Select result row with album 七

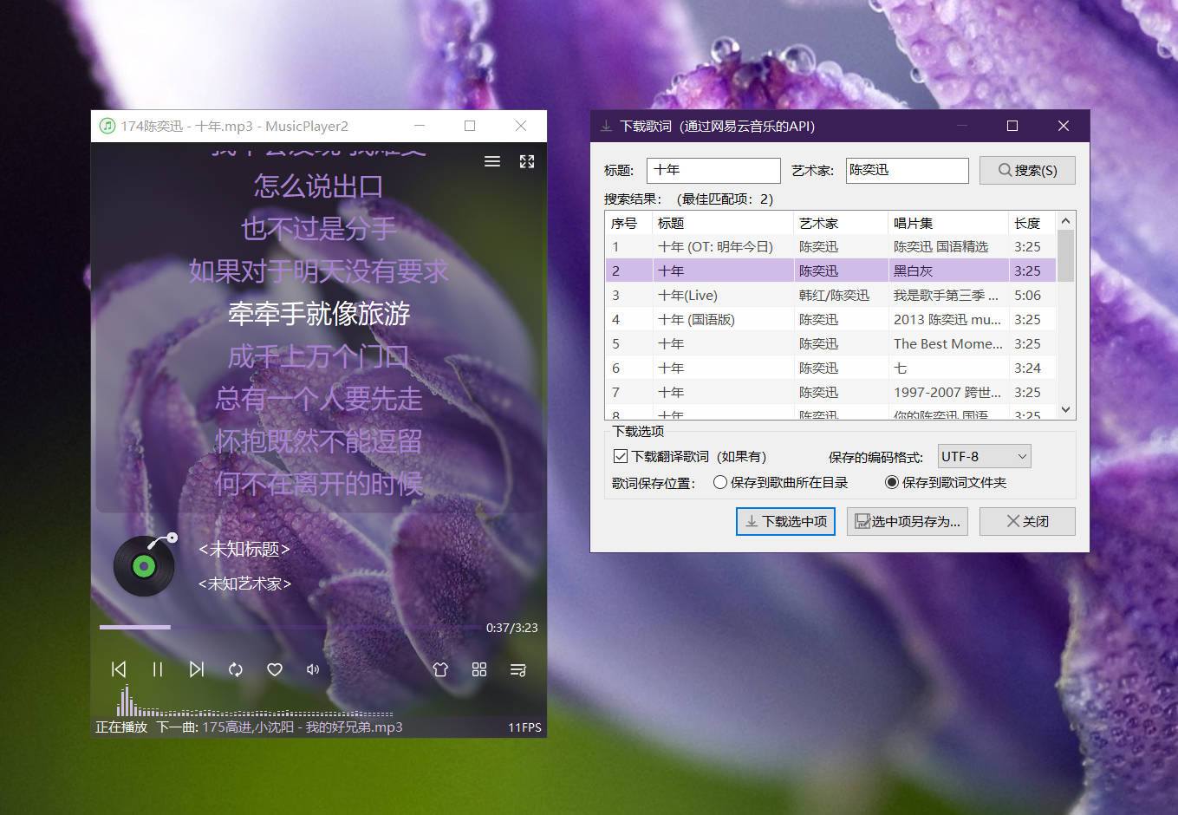(830, 368)
